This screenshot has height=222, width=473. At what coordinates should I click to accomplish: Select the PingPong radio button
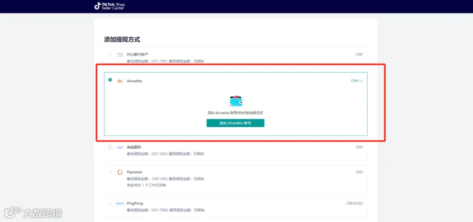[110, 203]
